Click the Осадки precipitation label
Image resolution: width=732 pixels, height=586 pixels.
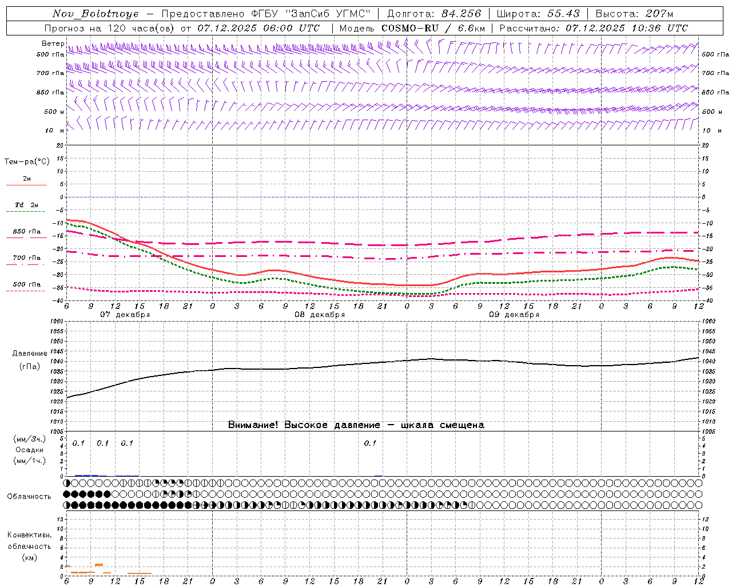point(30,450)
